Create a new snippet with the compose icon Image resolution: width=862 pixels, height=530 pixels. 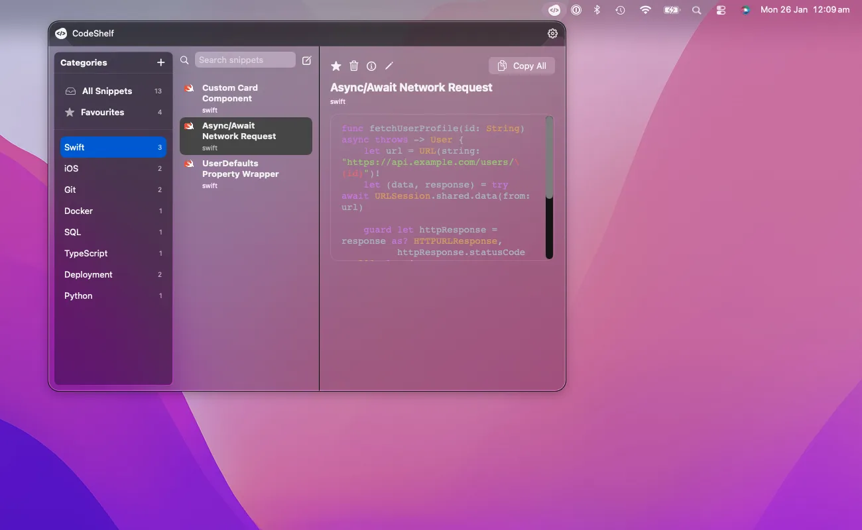(306, 60)
